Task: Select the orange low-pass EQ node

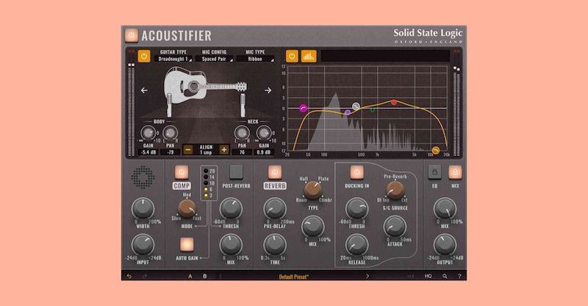Action: point(436,151)
